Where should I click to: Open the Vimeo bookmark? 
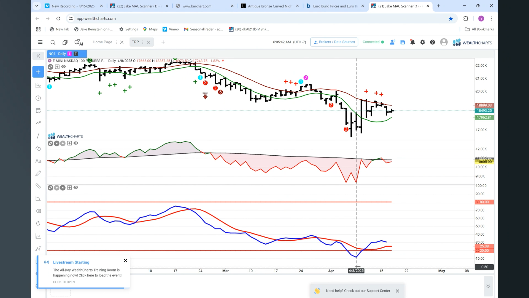[x=171, y=29]
